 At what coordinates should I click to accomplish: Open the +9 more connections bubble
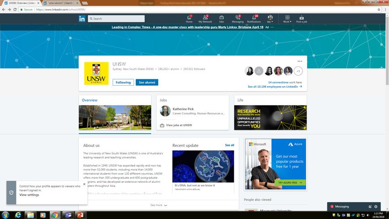click(298, 71)
